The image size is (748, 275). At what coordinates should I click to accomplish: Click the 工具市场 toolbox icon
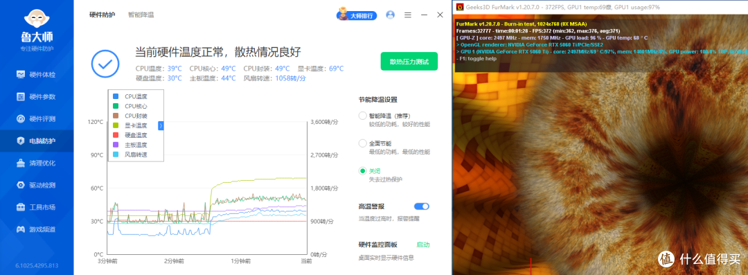pos(21,207)
